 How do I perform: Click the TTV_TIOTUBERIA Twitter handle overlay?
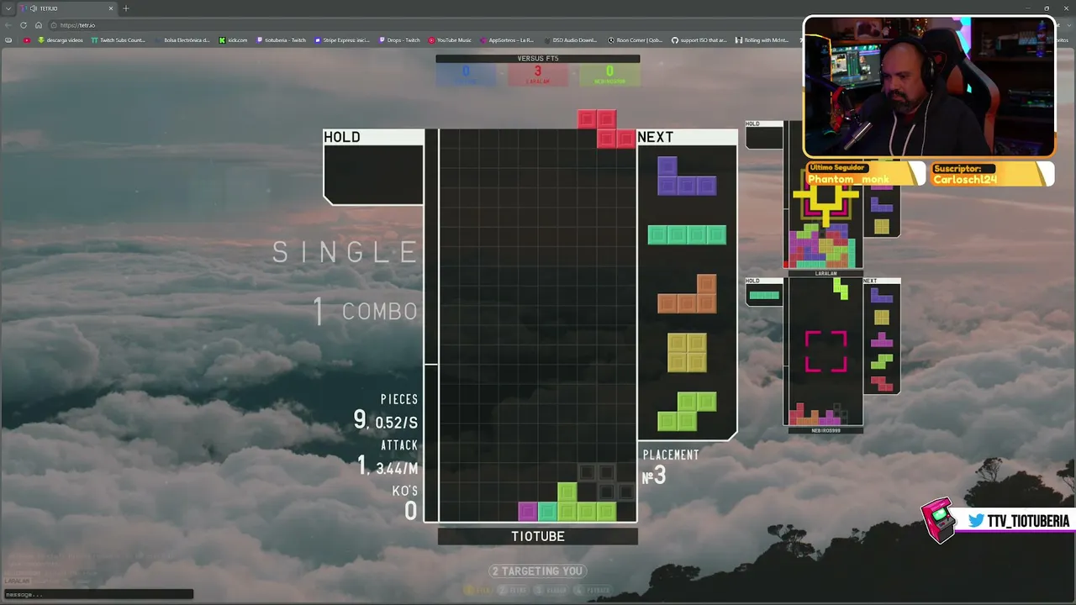point(1029,521)
